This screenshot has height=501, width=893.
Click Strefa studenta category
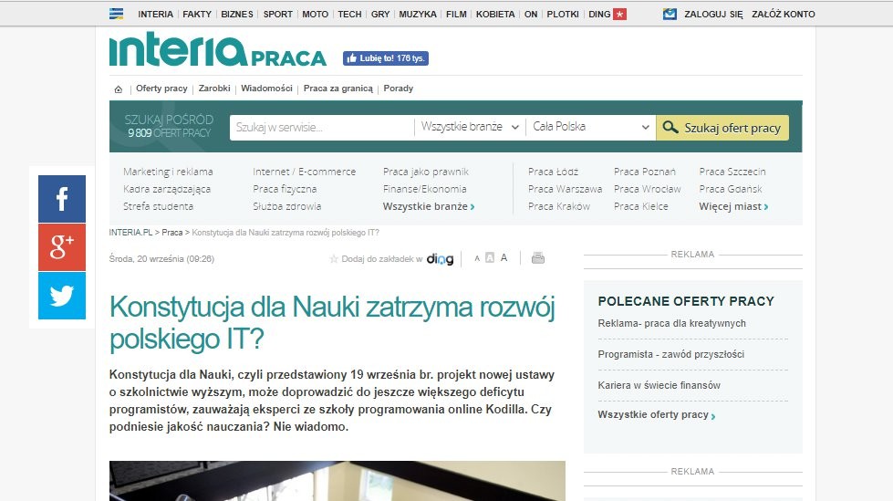click(159, 206)
